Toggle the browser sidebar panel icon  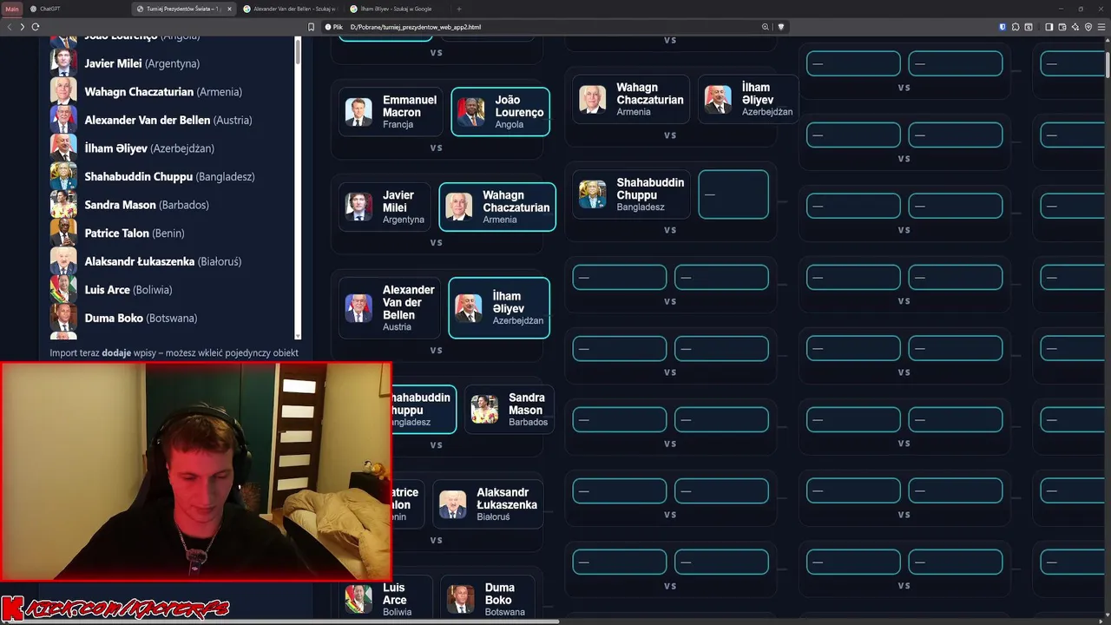pyautogui.click(x=1049, y=27)
